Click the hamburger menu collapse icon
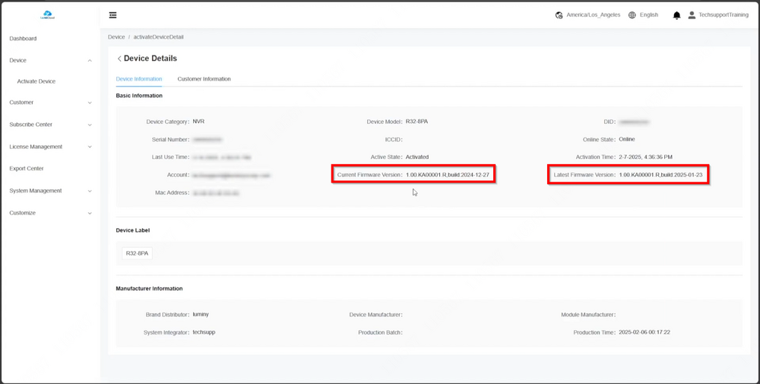 [112, 15]
